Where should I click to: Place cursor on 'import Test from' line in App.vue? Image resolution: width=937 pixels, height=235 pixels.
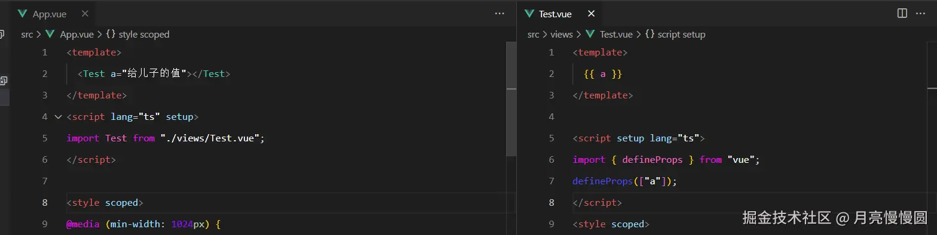pyautogui.click(x=166, y=138)
